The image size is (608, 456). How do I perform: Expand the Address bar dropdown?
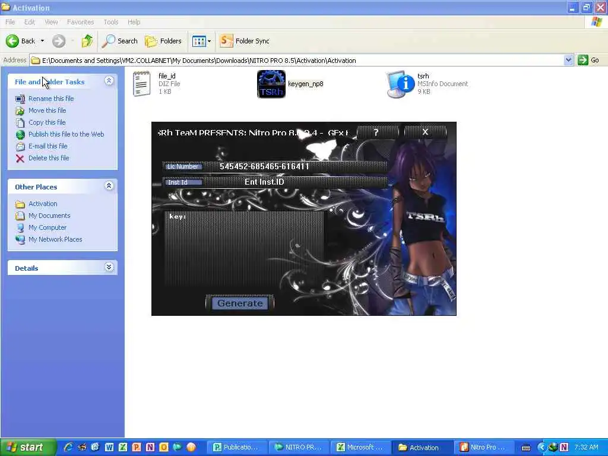point(568,60)
